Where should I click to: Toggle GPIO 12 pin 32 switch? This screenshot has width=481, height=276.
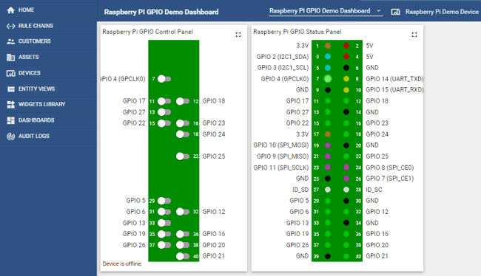[x=183, y=212]
